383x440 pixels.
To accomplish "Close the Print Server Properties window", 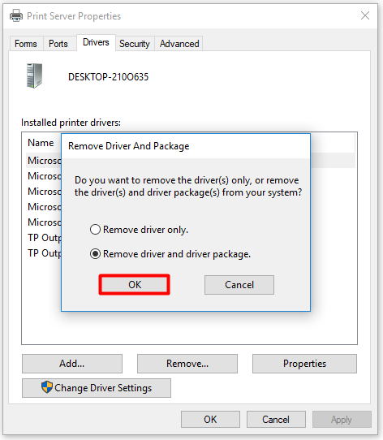I will [365, 15].
